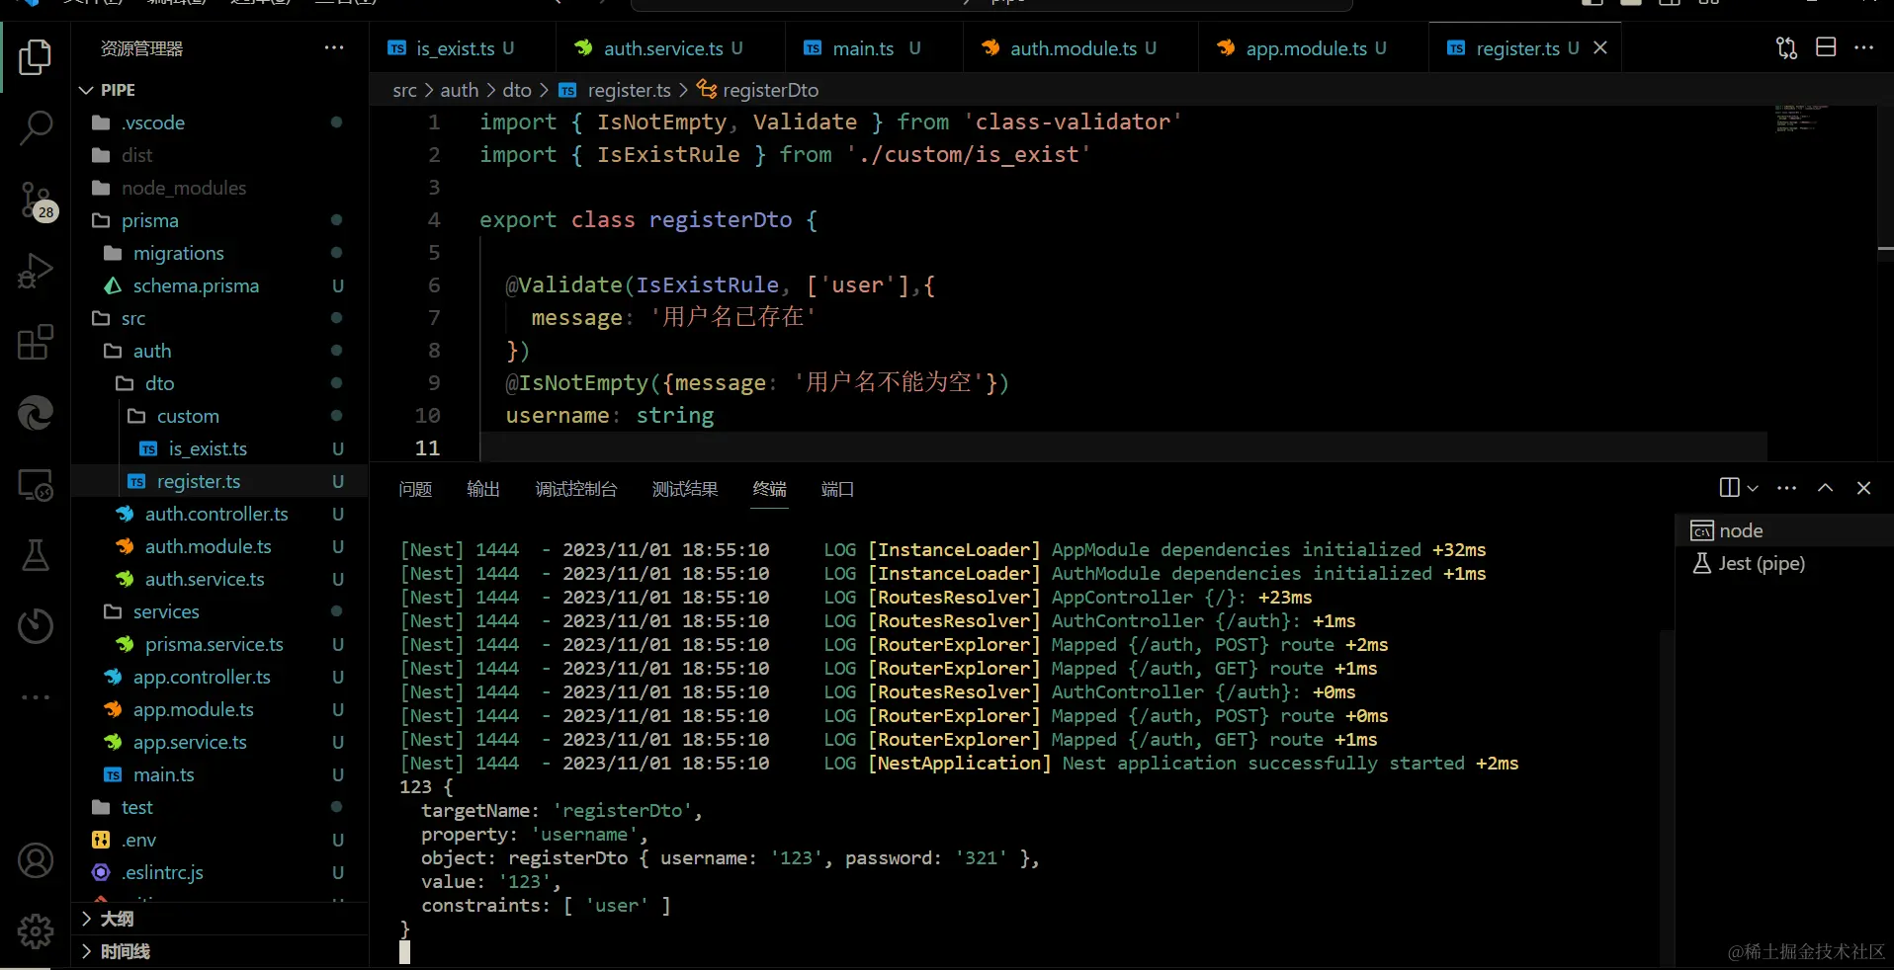This screenshot has height=970, width=1894.
Task: Open the Search view in activity bar
Action: pos(36,127)
